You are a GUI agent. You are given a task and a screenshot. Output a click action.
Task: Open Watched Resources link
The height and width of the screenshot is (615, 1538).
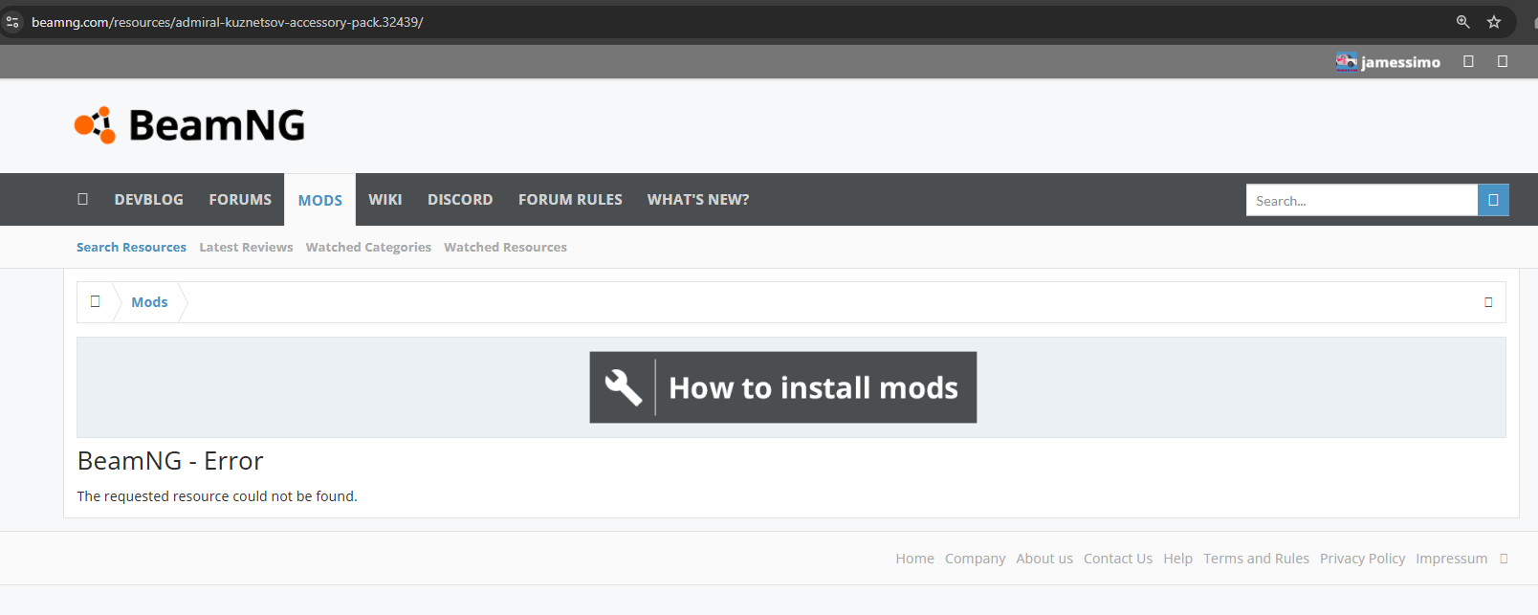click(x=505, y=247)
